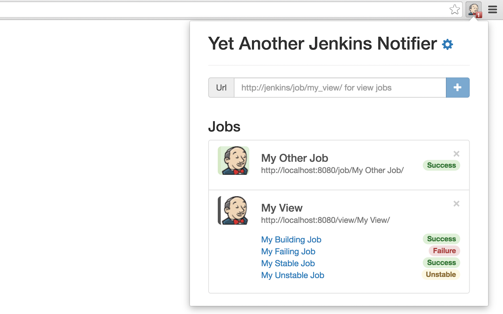The height and width of the screenshot is (314, 503).
Task: Bookmark the page with the star icon
Action: point(455,9)
